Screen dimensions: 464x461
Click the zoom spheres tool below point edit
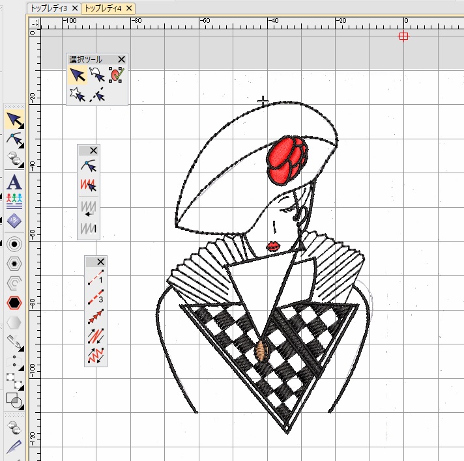click(x=14, y=160)
